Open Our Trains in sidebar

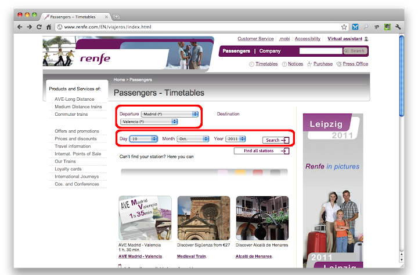point(65,162)
